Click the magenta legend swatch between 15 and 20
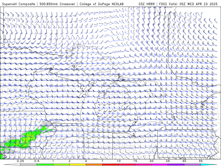 [143, 165]
